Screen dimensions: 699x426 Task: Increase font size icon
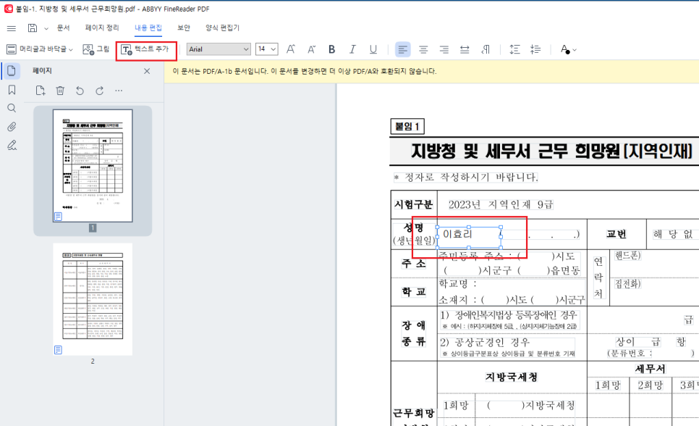pos(291,49)
